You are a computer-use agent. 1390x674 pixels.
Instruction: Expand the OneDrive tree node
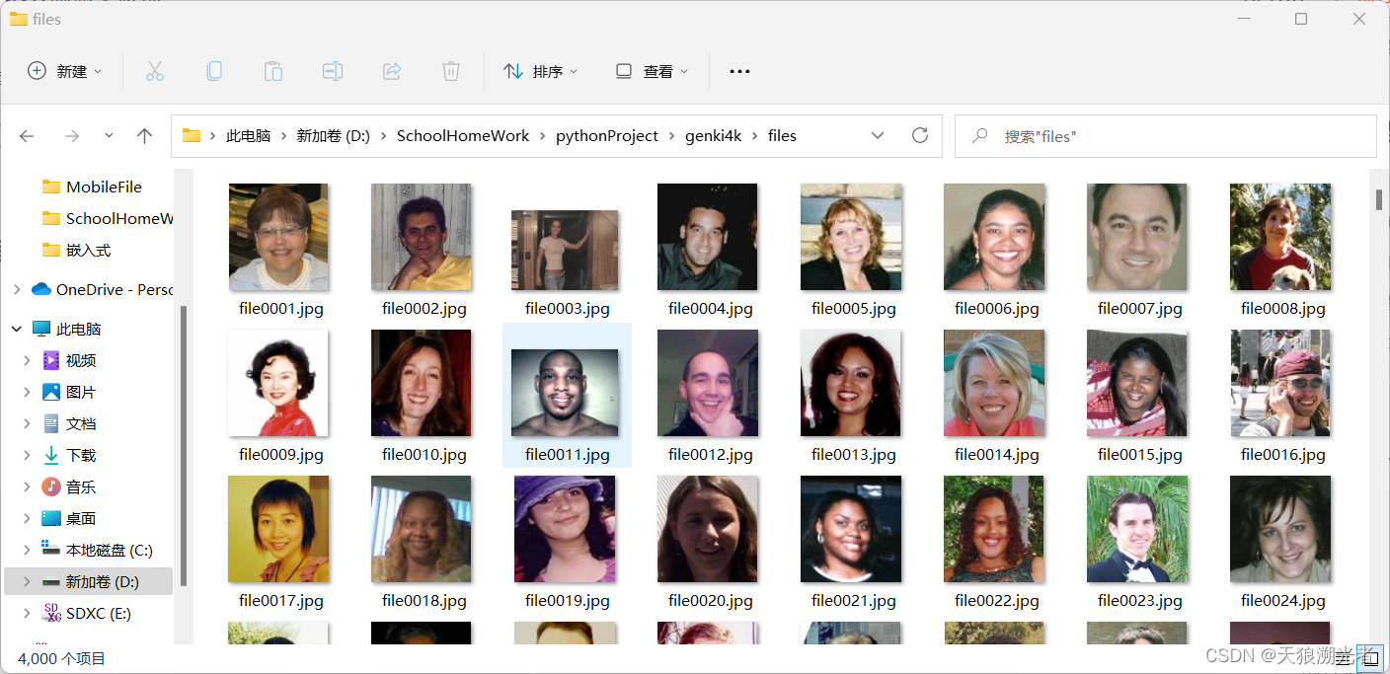tap(16, 289)
